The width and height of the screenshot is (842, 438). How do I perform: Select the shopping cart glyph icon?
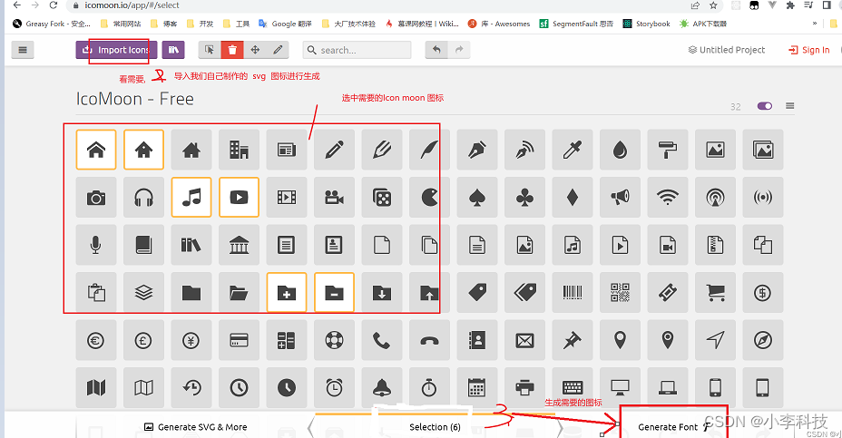click(715, 292)
